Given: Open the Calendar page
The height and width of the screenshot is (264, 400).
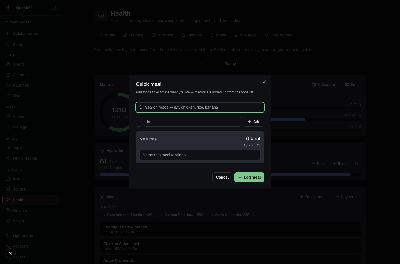Looking at the screenshot, I should 30,75.
